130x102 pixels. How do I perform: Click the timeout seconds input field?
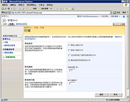pos(72,70)
